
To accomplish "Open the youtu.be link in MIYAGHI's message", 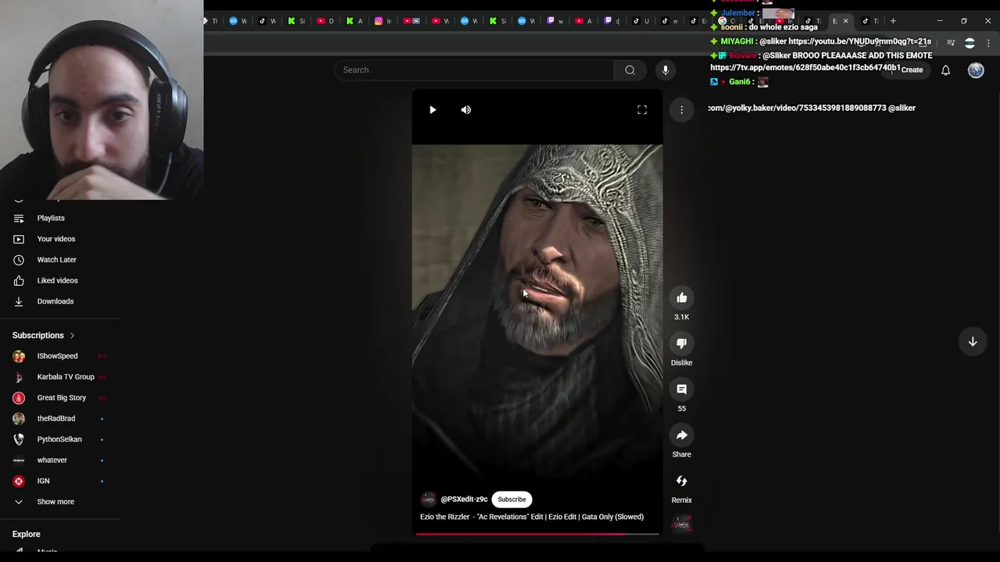I will (x=859, y=41).
